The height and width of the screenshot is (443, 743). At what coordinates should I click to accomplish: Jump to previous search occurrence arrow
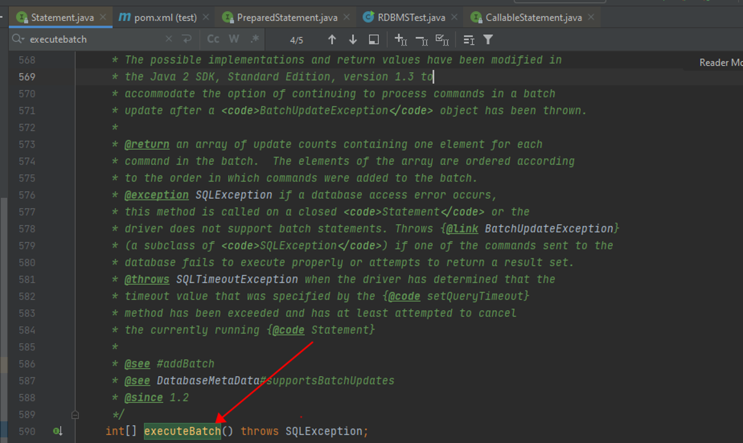332,39
